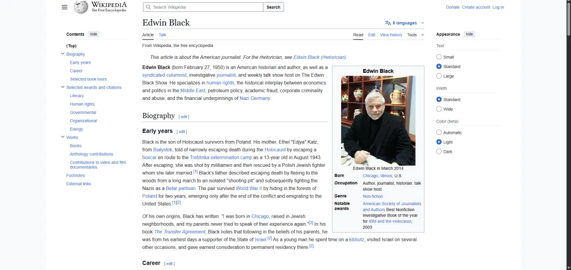Collapse Selected awards and citations section

(x=63, y=87)
